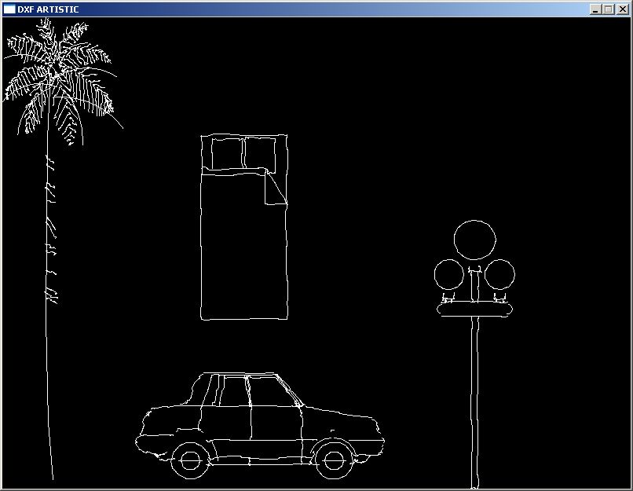The width and height of the screenshot is (633, 491).
Task: Maximize the DXF ARTISTIC window
Action: pos(609,9)
